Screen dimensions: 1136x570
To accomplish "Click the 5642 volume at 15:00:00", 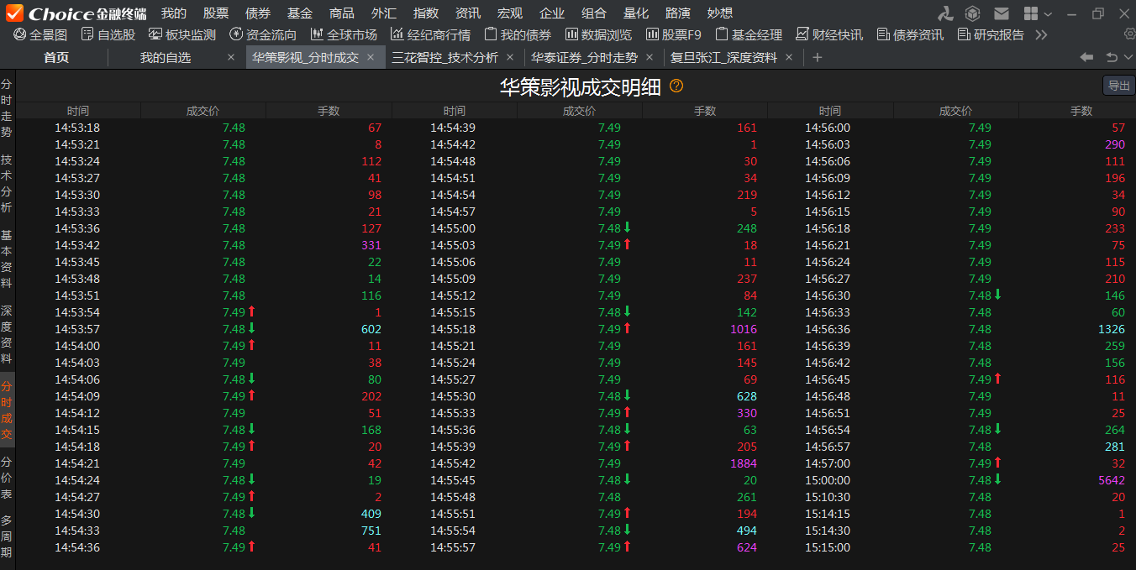I will (x=1111, y=480).
